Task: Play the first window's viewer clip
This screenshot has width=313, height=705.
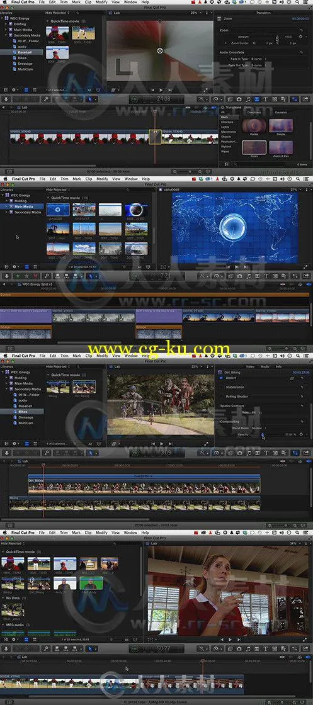Action: 161,90
